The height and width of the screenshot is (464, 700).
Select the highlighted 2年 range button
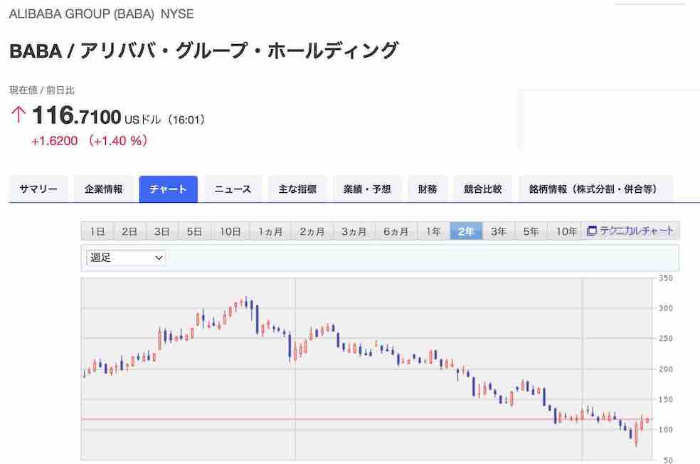[x=466, y=231]
